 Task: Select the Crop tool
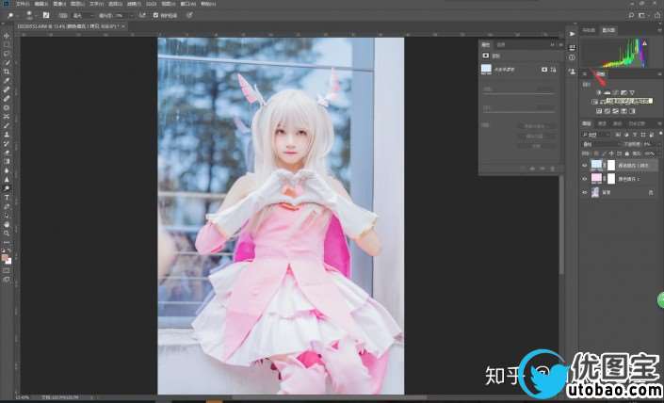(x=7, y=72)
